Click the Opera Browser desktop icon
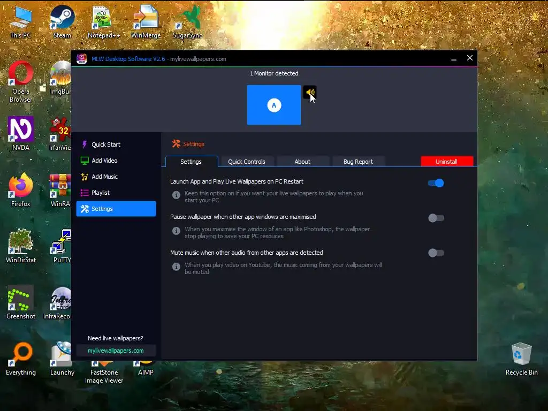 (x=21, y=82)
